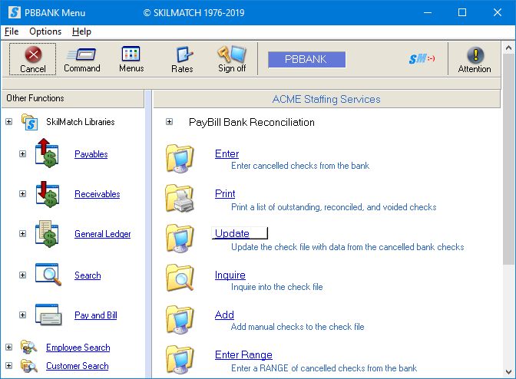This screenshot has width=516, height=379.
Task: Open the Search link in Other Functions
Action: (88, 275)
